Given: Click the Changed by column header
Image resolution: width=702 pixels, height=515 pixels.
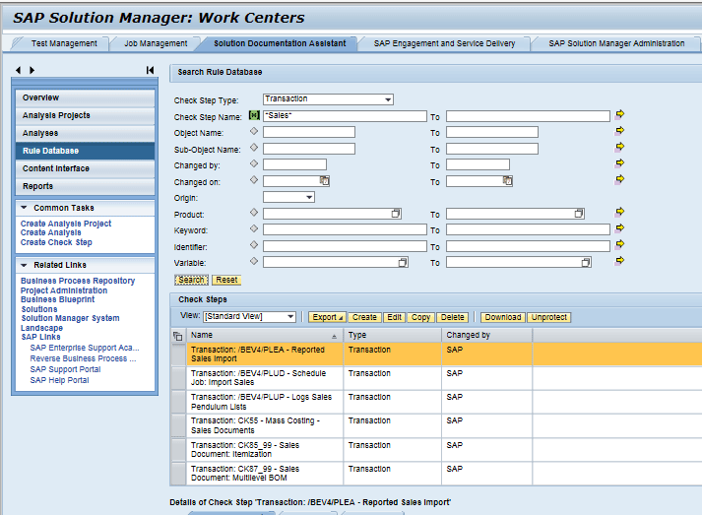Looking at the screenshot, I should [486, 335].
